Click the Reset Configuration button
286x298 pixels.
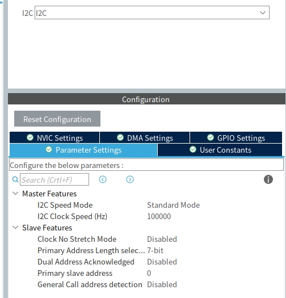pyautogui.click(x=57, y=119)
